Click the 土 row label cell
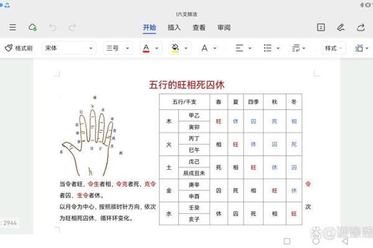The height and width of the screenshot is (248, 373). point(169,167)
